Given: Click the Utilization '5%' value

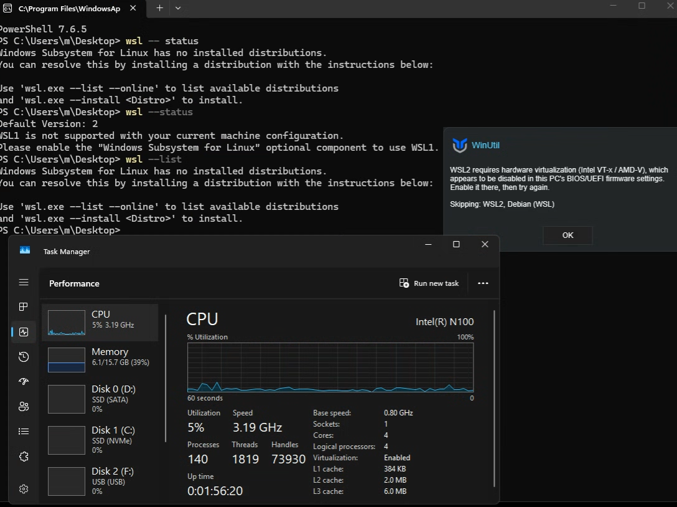Looking at the screenshot, I should pyautogui.click(x=195, y=427).
